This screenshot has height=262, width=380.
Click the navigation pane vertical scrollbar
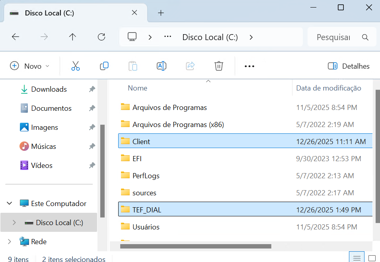pos(102,171)
